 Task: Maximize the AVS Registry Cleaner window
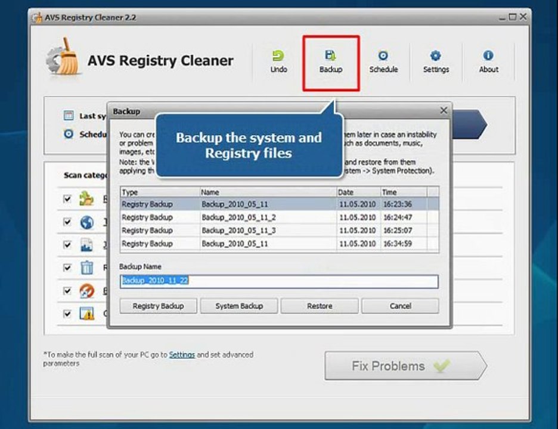[x=513, y=17]
